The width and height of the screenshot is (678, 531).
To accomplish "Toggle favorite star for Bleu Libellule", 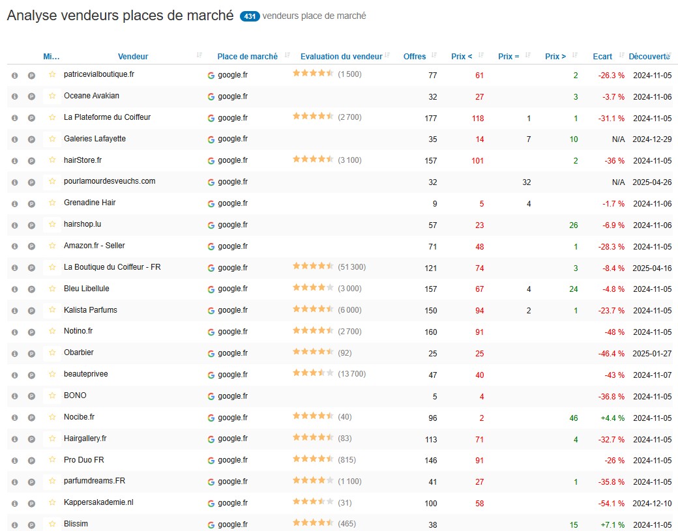I will (52, 289).
